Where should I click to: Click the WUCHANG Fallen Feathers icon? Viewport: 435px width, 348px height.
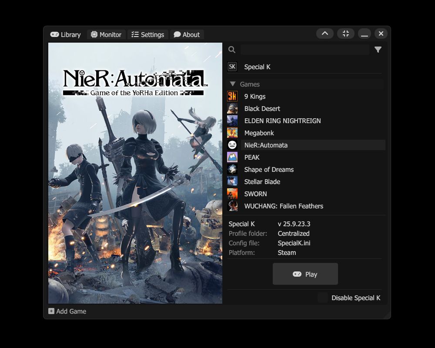click(x=232, y=206)
